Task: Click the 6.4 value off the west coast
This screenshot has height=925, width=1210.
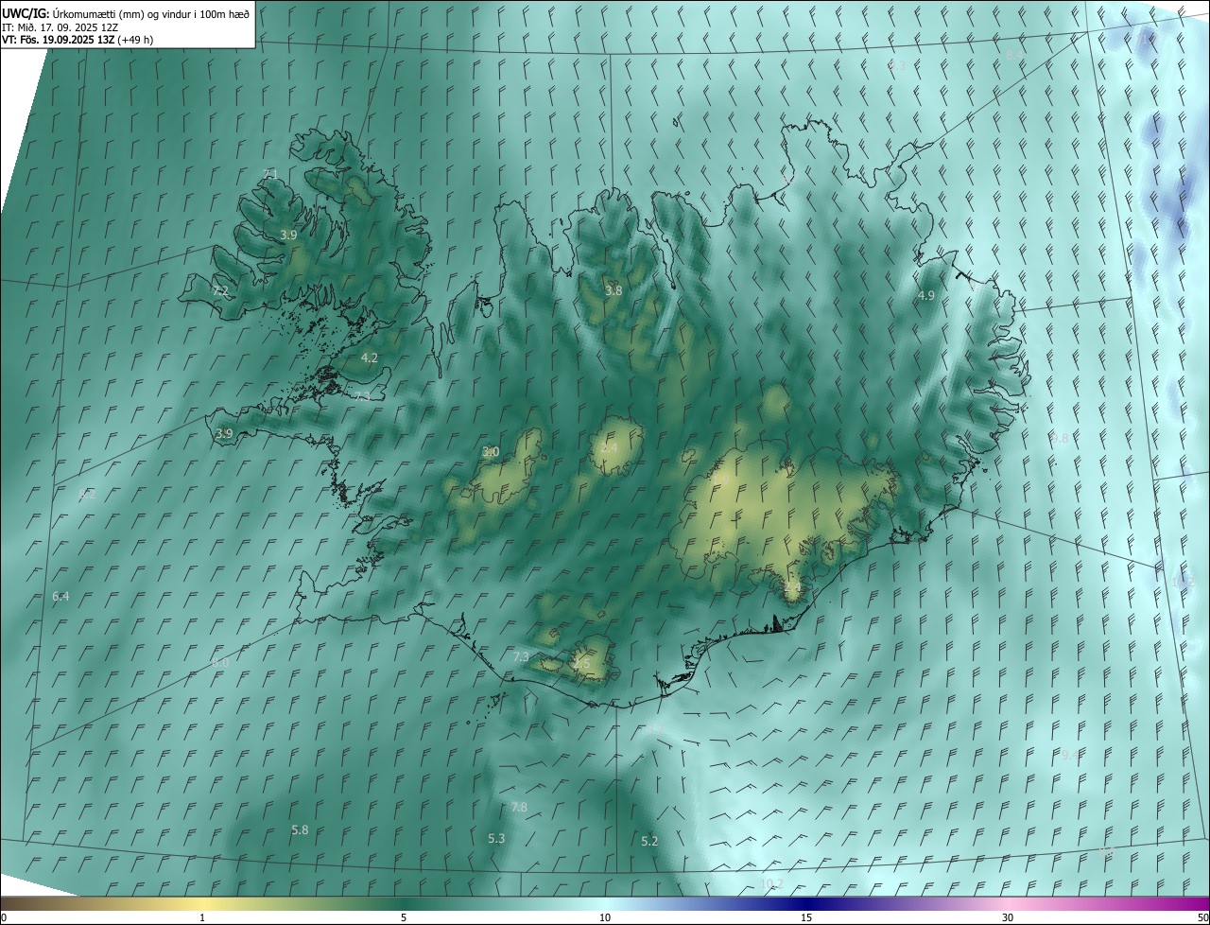Action: click(x=60, y=597)
